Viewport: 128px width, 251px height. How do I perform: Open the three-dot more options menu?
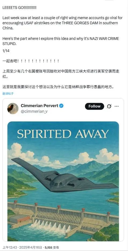(117, 106)
